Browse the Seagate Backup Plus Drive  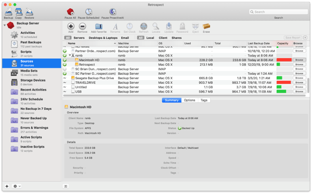(299, 78)
